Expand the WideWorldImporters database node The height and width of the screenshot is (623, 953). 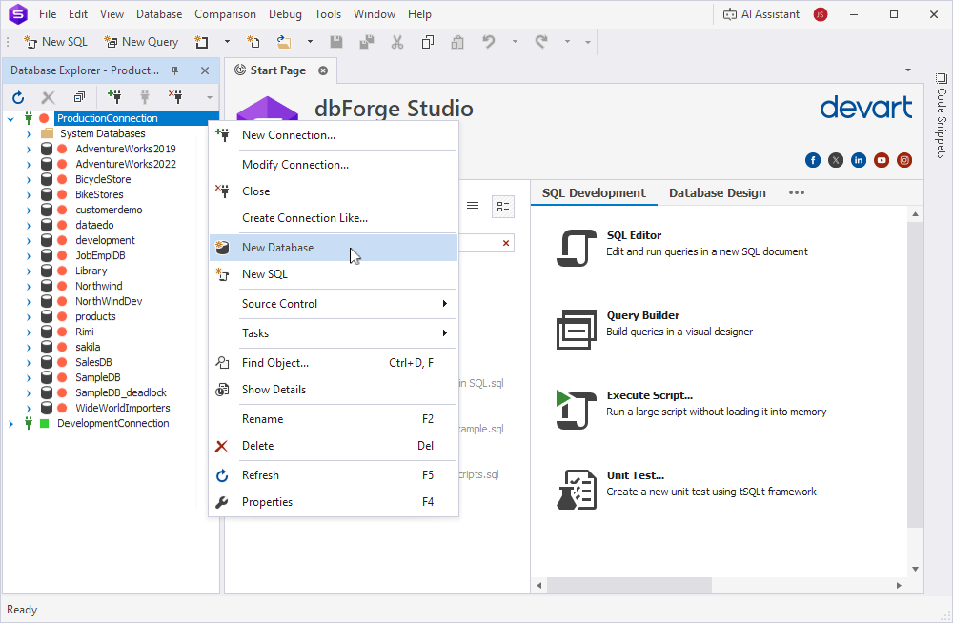point(29,408)
